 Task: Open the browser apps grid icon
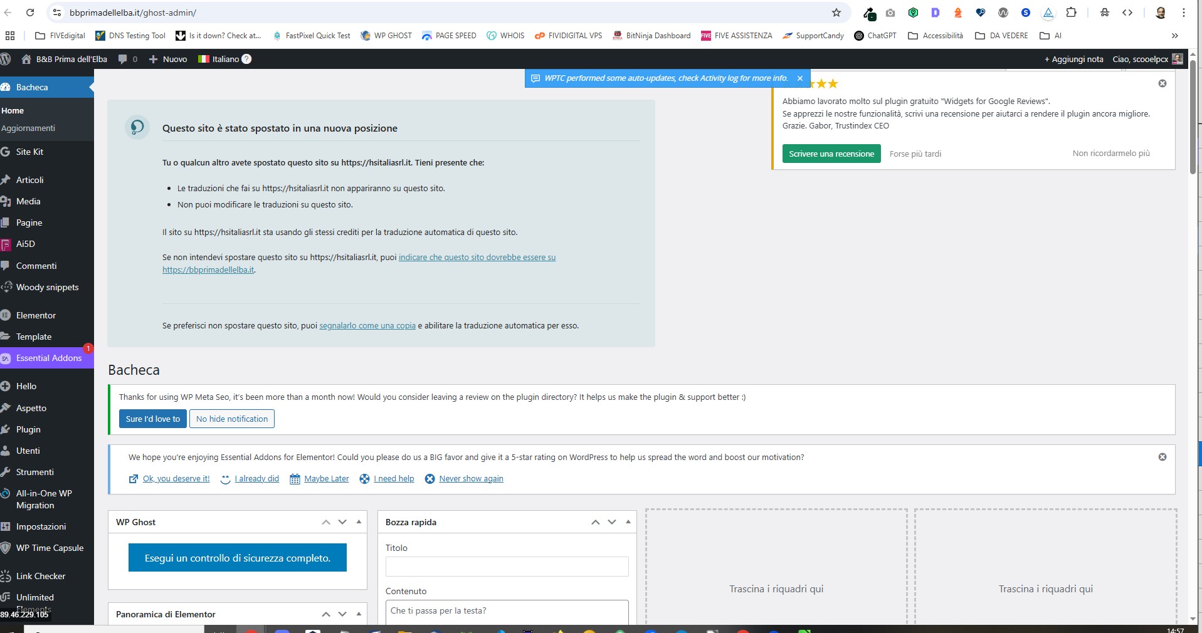click(x=9, y=36)
